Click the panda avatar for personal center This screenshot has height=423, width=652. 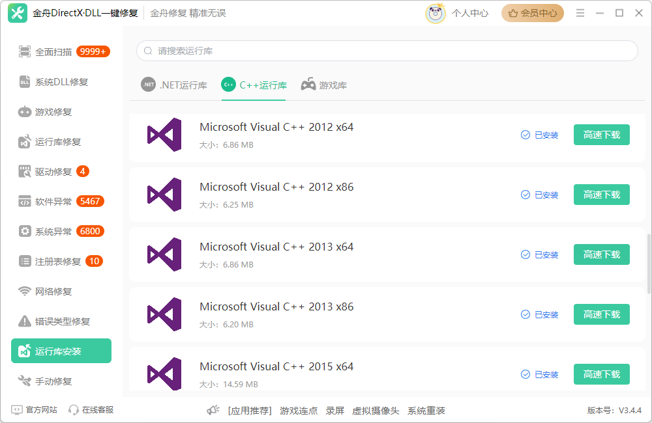coord(436,13)
